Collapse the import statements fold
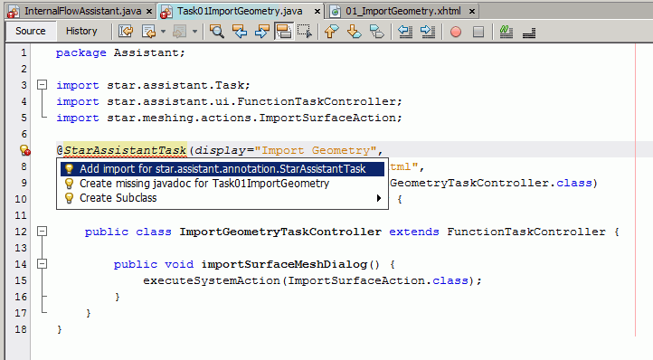 click(43, 85)
